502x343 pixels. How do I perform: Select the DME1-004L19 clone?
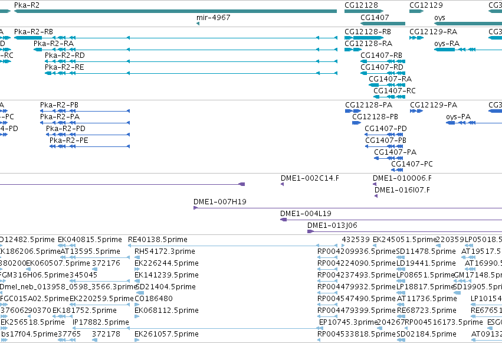coord(391,220)
